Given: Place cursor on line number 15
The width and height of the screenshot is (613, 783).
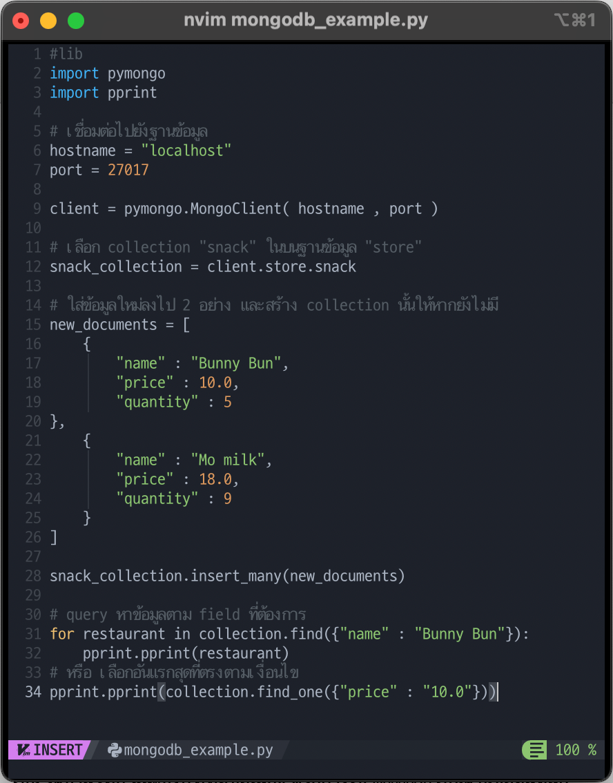Looking at the screenshot, I should [33, 325].
